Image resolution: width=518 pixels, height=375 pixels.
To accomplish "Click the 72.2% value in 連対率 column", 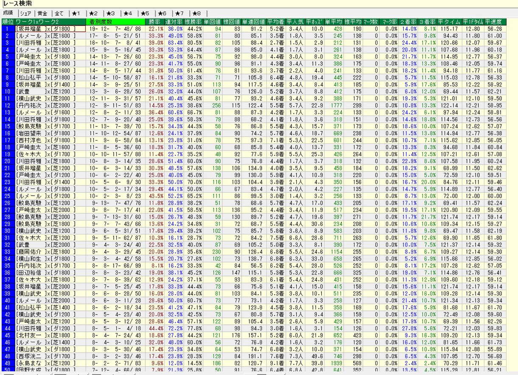I will (x=175, y=328).
